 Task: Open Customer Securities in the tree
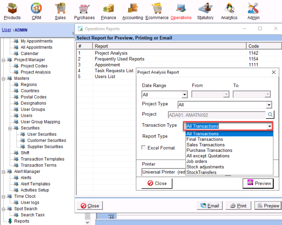[x=46, y=140]
